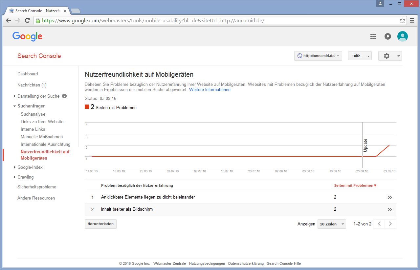Click the 1–2 von 2 pagination text
Screen dimensions: 420x270
[x=362, y=224]
